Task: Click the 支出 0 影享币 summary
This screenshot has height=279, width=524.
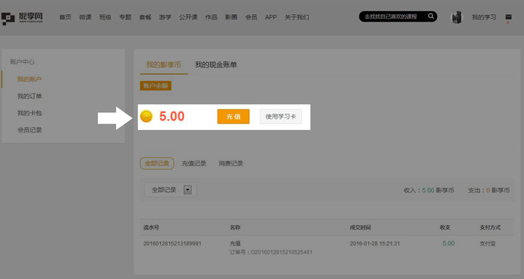Action: point(489,190)
